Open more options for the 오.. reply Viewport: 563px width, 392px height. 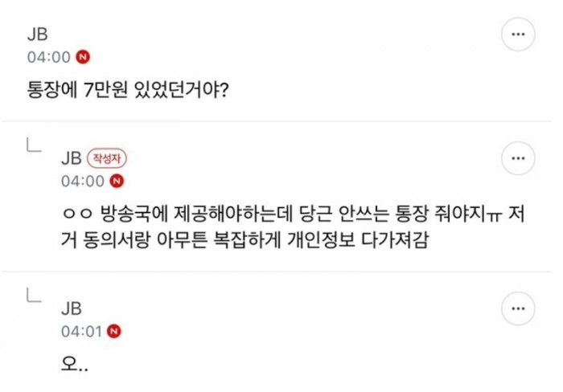tap(518, 308)
